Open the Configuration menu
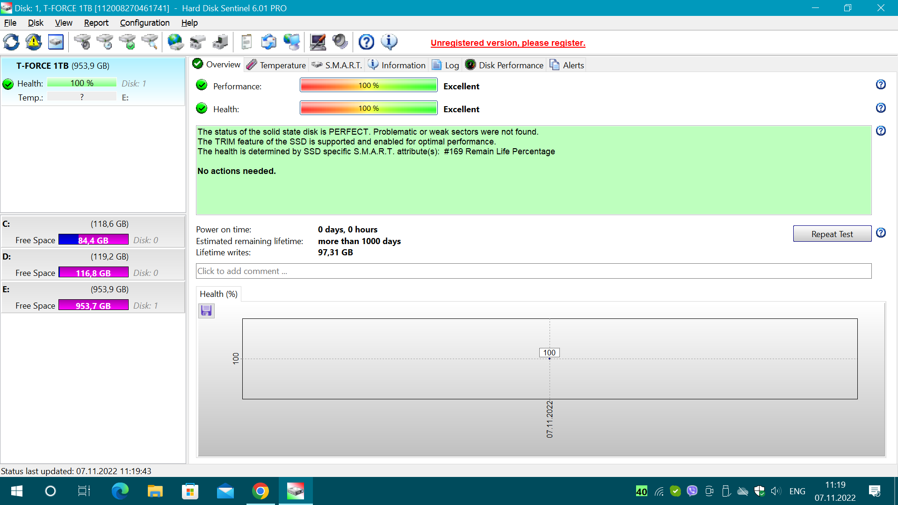The width and height of the screenshot is (898, 505). [145, 23]
